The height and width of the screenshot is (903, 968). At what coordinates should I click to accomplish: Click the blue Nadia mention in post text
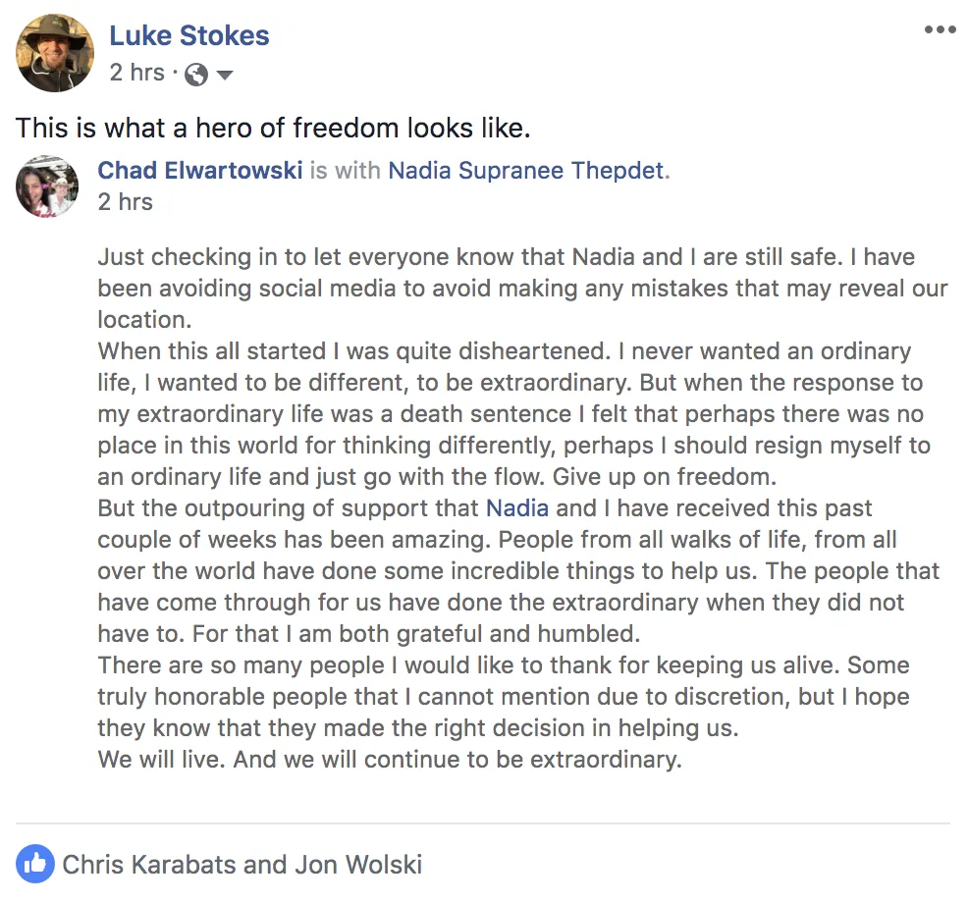[x=517, y=508]
